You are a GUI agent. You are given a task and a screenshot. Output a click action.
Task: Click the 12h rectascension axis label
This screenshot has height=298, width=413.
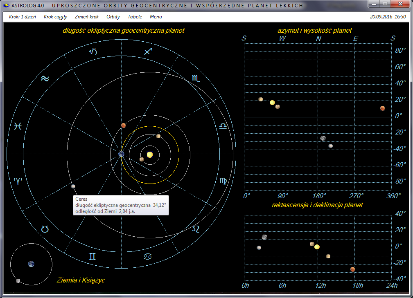320,285
